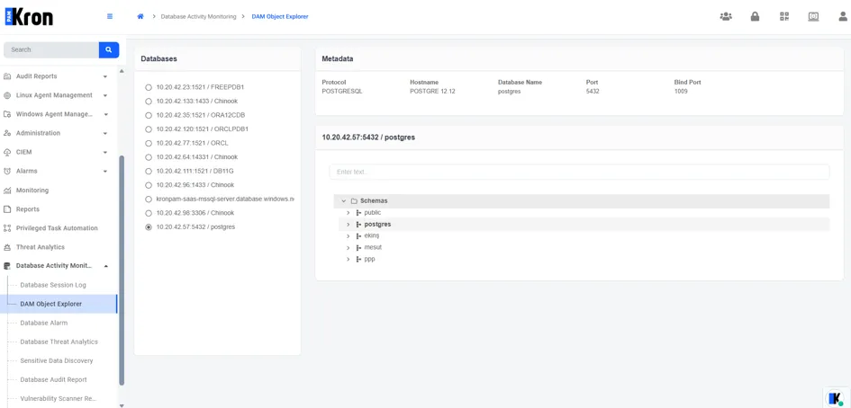Open the QR code icon in header
The height and width of the screenshot is (408, 851).
[x=784, y=16]
